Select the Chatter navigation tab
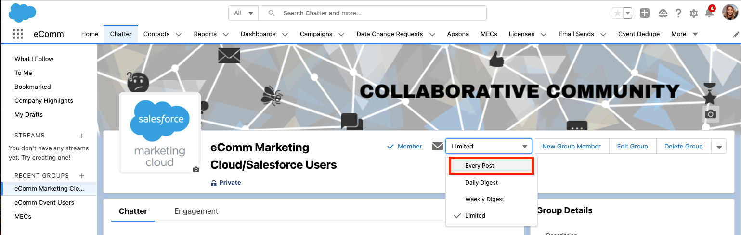The image size is (741, 235). [121, 34]
